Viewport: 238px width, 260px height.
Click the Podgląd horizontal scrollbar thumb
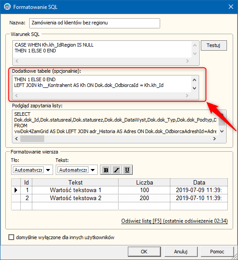[32, 138]
